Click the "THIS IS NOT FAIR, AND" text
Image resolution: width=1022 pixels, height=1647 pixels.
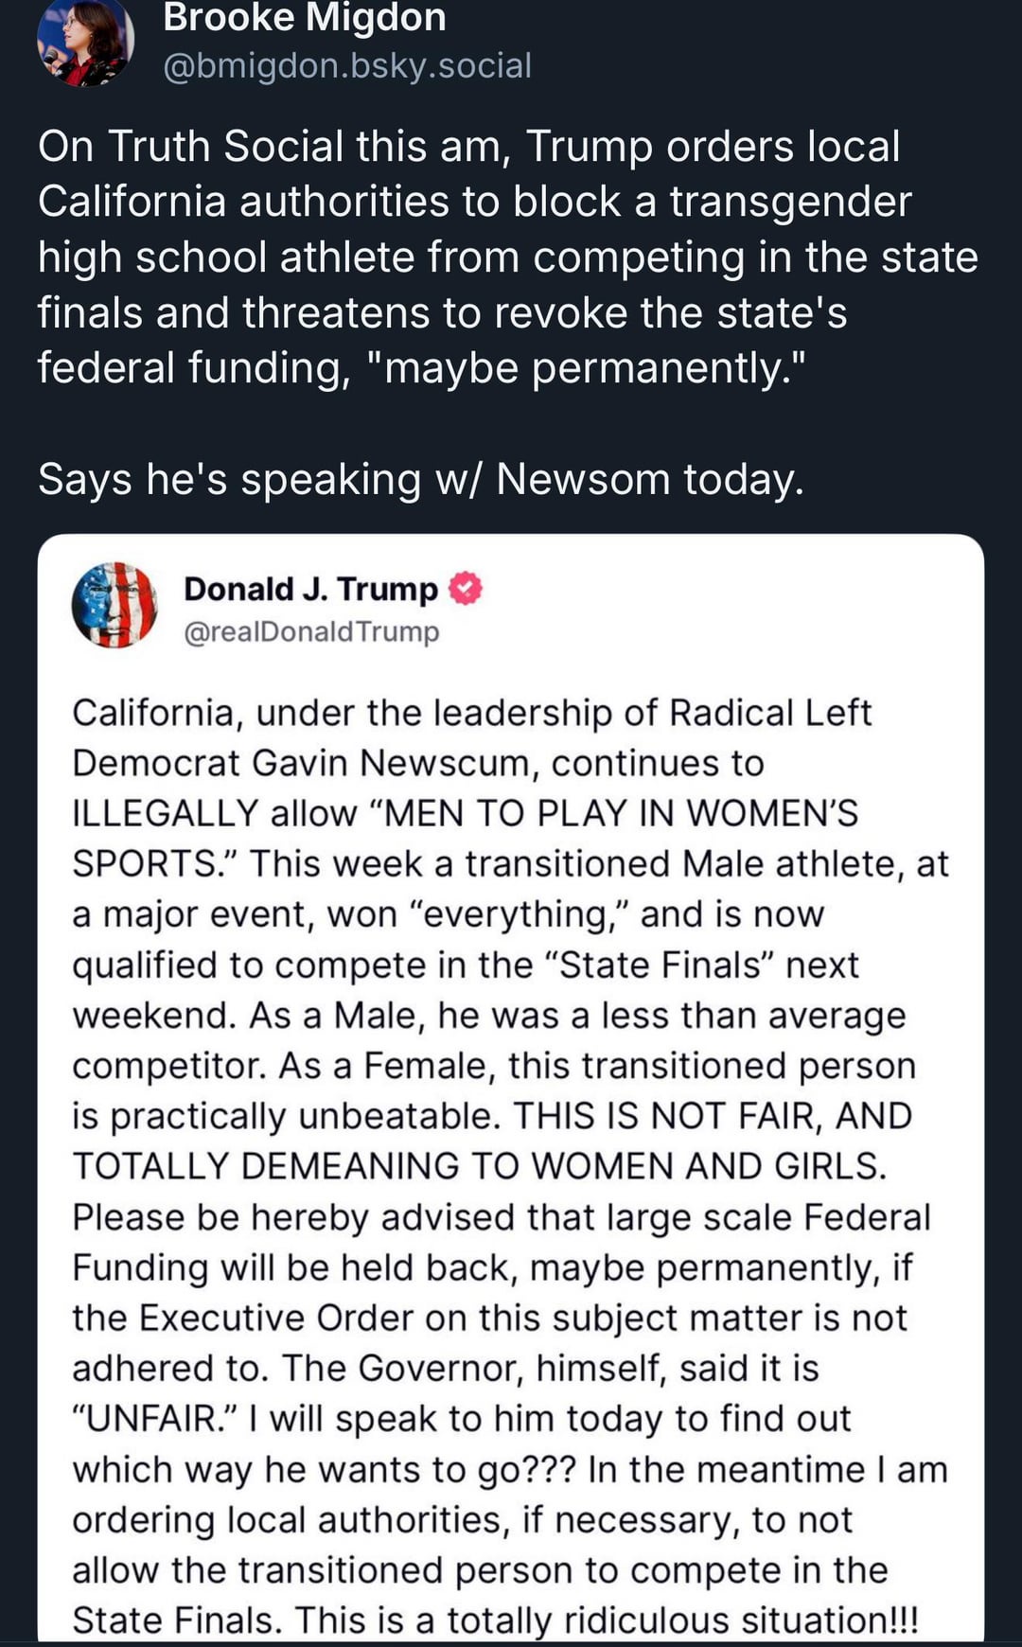pos(713,1116)
